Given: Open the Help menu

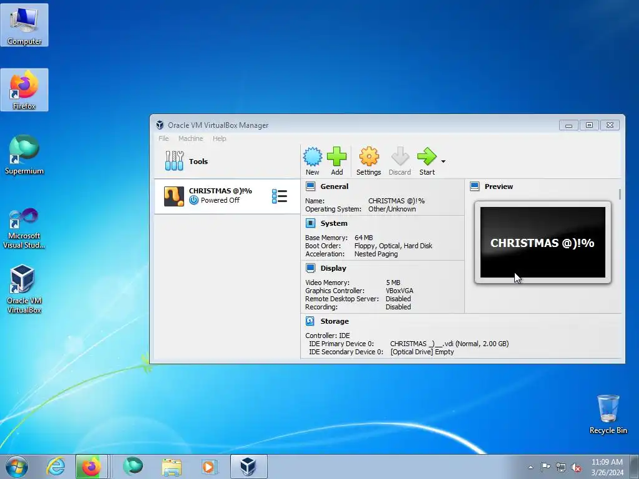Looking at the screenshot, I should (x=219, y=138).
